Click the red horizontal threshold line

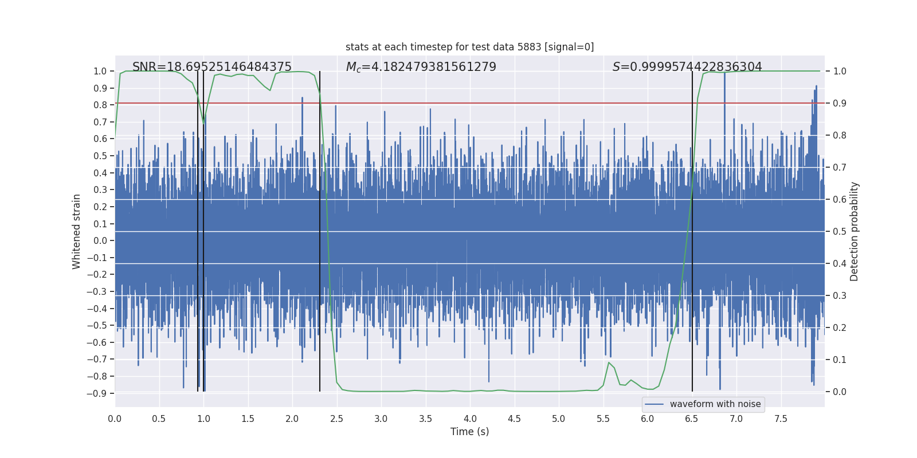coord(469,103)
